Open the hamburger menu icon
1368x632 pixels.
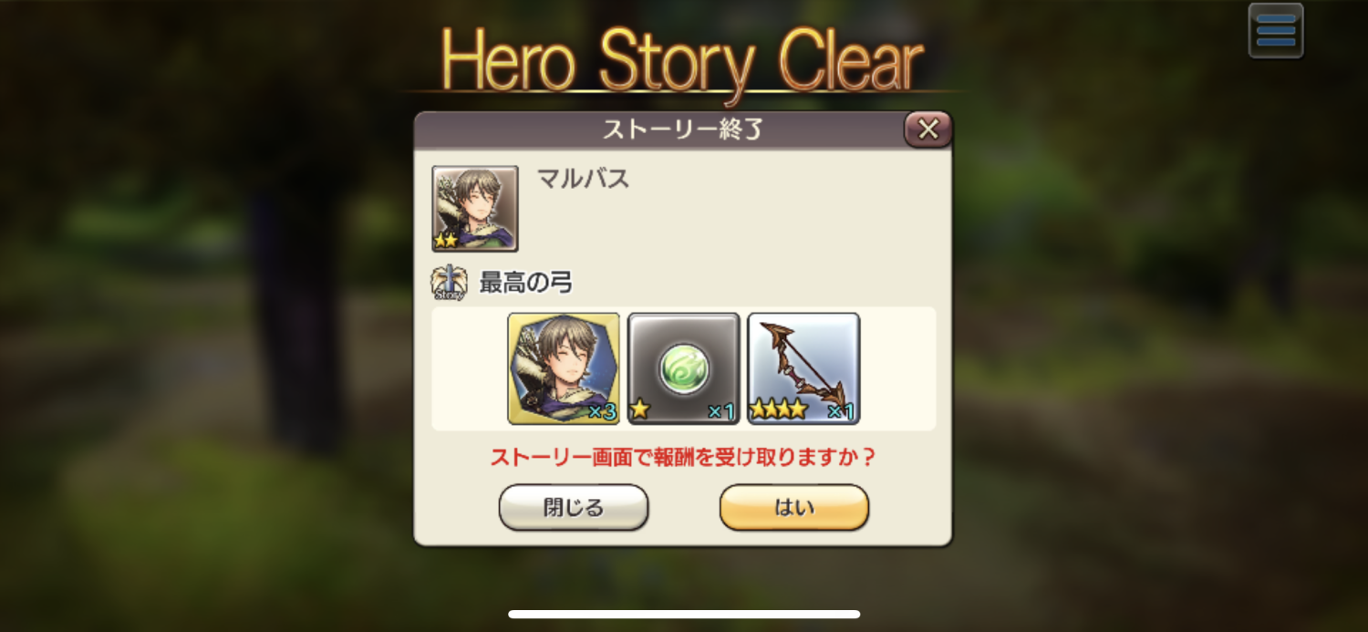tap(1276, 30)
